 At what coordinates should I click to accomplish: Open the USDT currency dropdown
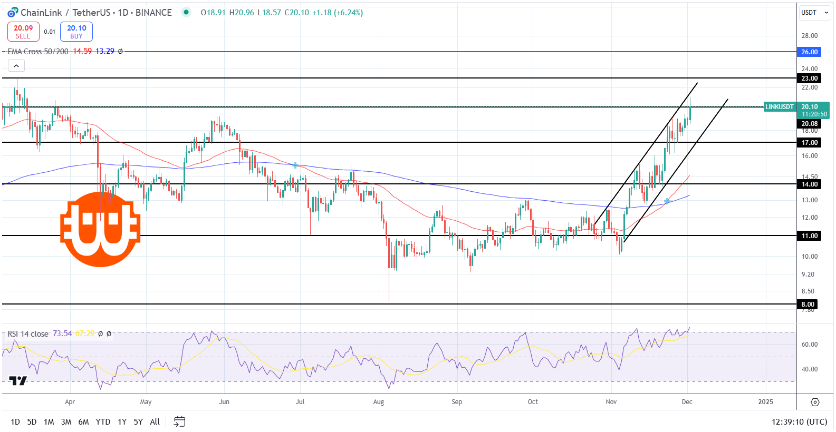[815, 12]
